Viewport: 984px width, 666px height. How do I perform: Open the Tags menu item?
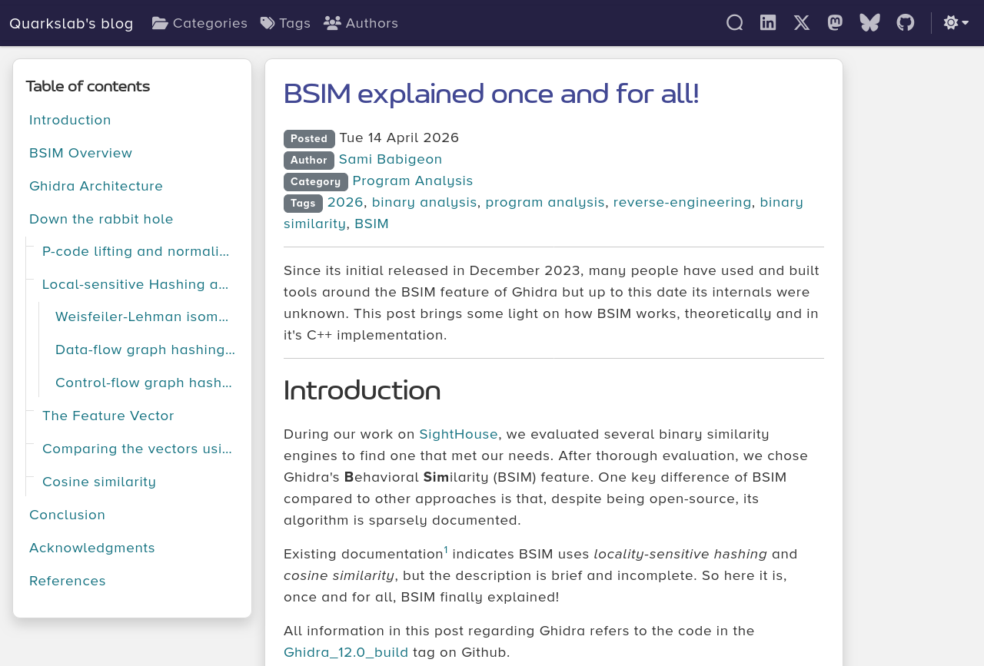(285, 23)
